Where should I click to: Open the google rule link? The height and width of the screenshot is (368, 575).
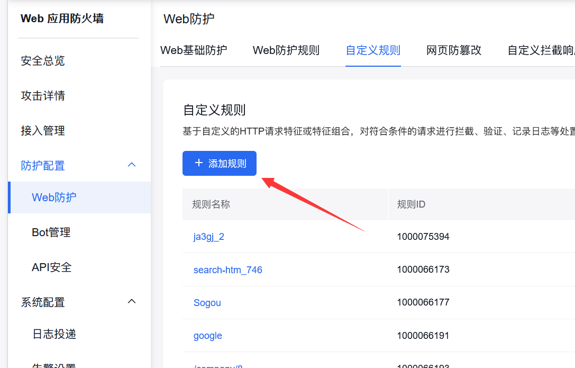pos(207,336)
